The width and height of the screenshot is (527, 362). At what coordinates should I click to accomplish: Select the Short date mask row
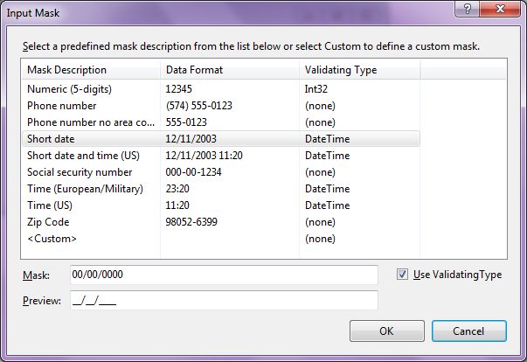221,139
